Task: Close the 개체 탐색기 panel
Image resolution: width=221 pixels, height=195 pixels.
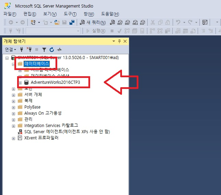Action: [125, 41]
